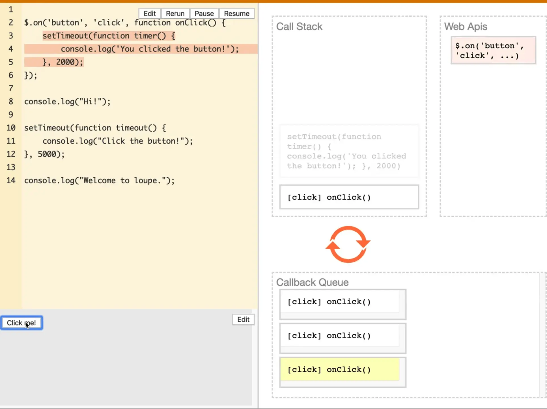Screen dimensions: 547x409
Task: Click the Rerun button
Action: point(175,14)
